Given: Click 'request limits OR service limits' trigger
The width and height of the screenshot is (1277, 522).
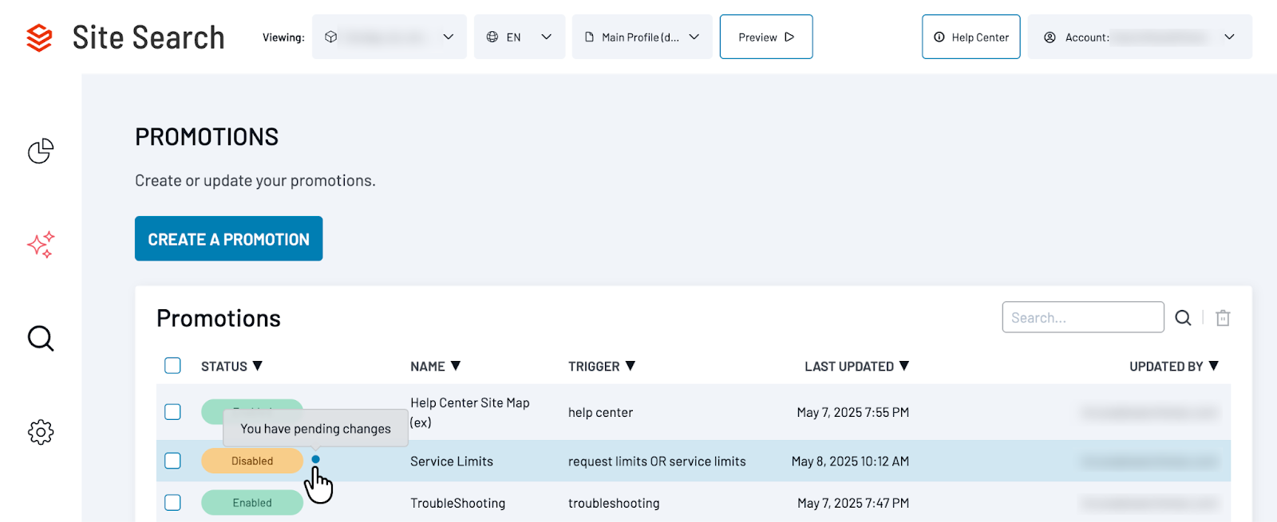Looking at the screenshot, I should (657, 461).
